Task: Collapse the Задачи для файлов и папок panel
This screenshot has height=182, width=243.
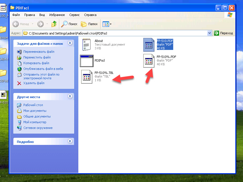Action: [x=70, y=43]
